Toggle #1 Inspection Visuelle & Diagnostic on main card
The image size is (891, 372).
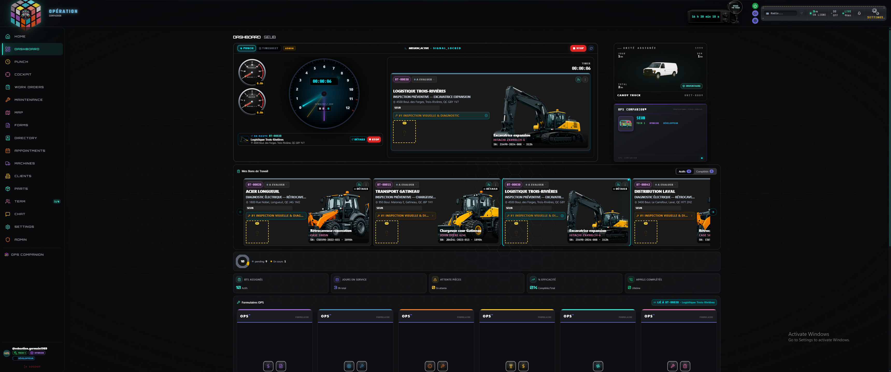pyautogui.click(x=441, y=116)
